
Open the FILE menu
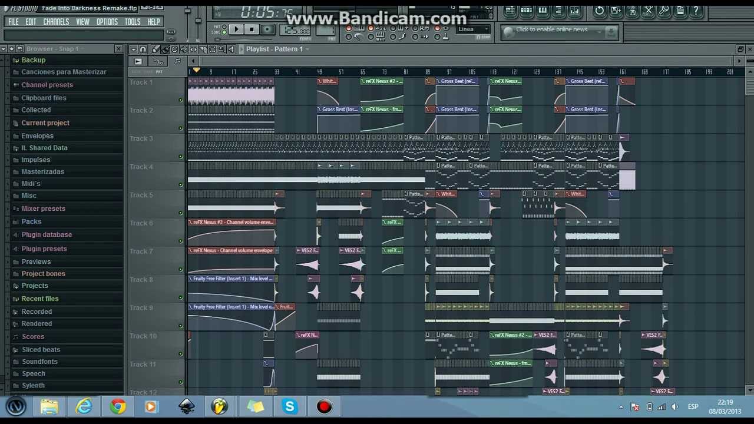click(x=13, y=22)
